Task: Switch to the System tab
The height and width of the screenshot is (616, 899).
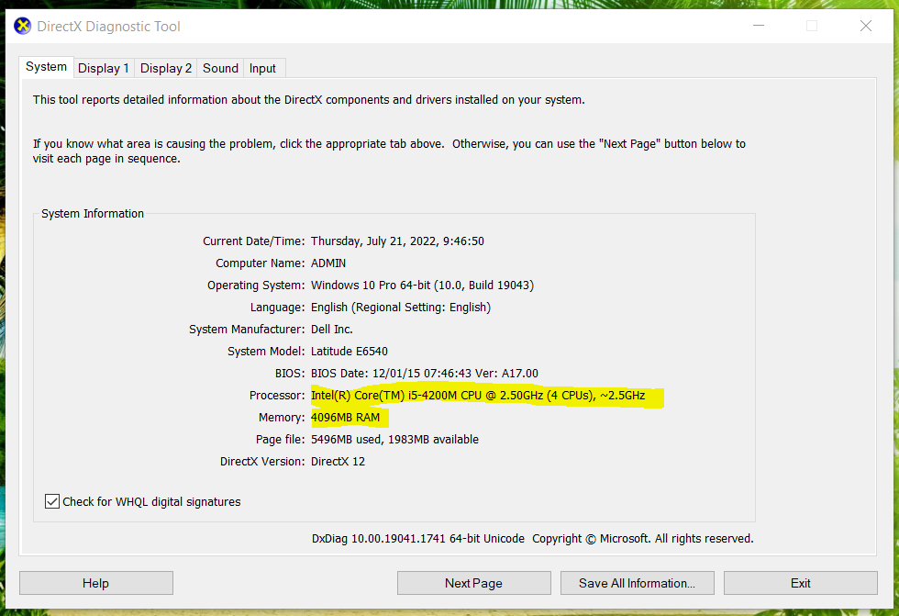Action: (x=46, y=67)
